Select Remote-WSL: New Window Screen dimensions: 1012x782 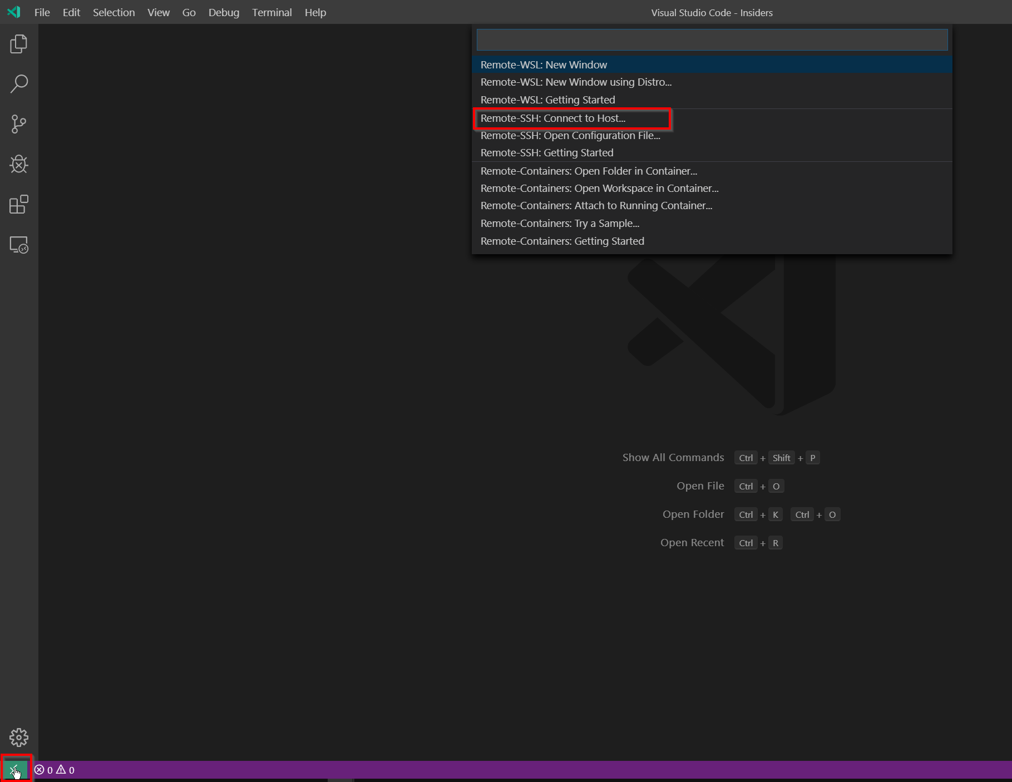pos(544,65)
